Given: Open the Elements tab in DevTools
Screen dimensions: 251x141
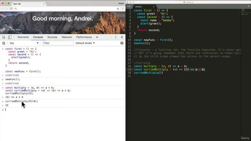Looking at the screenshot, I should point(23,37).
